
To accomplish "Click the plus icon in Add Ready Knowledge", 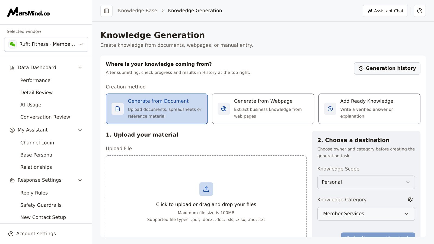I will (330, 109).
